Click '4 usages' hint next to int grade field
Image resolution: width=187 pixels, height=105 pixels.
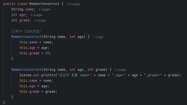[40, 20]
